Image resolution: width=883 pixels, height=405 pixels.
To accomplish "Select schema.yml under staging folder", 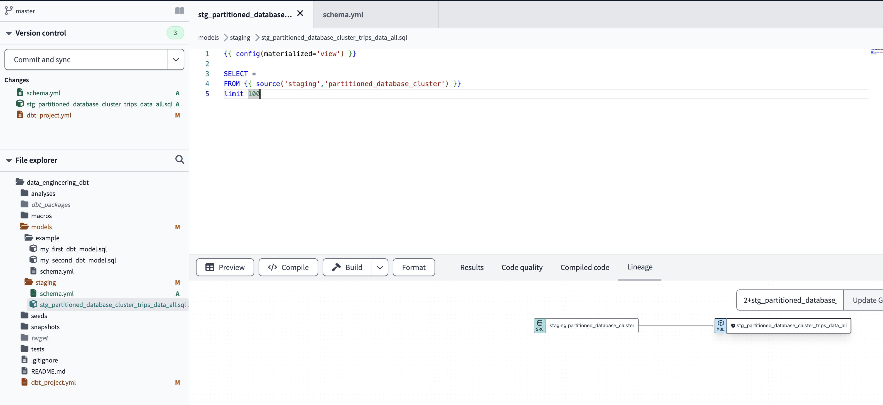I will (57, 294).
